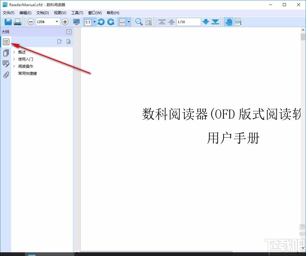Click the page number field showing 1/16
Screen dimensions: 306x256
[x=188, y=22]
